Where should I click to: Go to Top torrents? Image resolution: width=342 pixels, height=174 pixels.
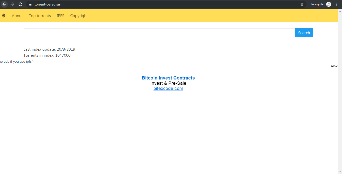pos(40,16)
